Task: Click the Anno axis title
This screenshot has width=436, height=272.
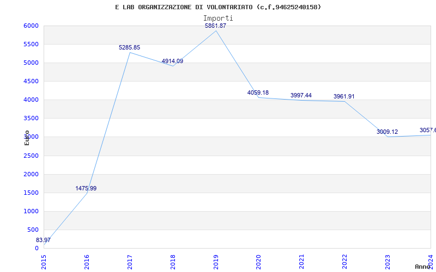Action: point(422,267)
